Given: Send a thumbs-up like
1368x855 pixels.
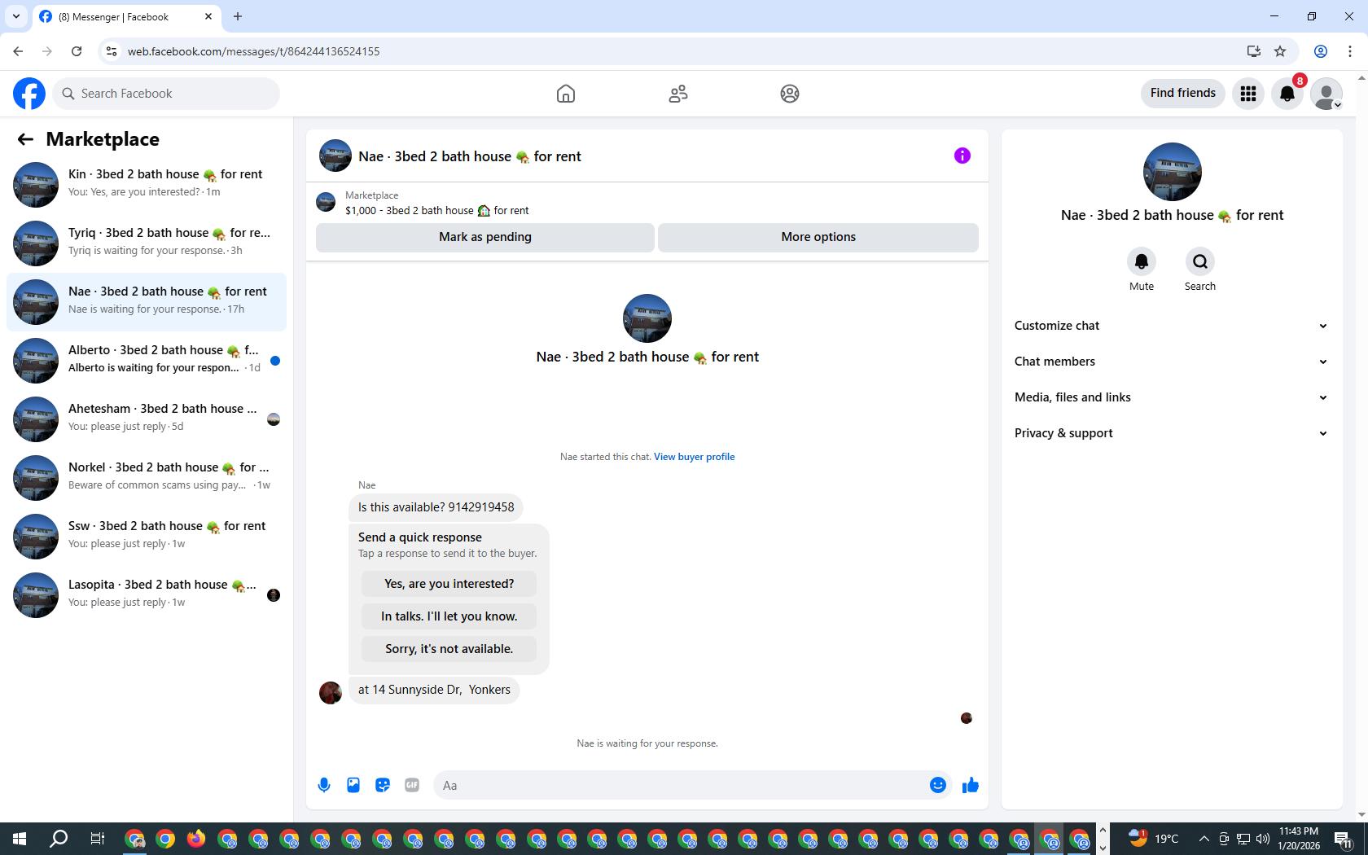Looking at the screenshot, I should [x=971, y=785].
